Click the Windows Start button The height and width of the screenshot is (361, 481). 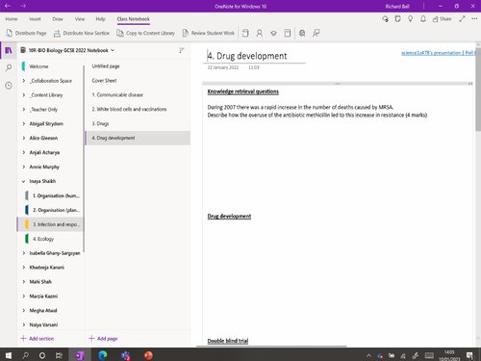coord(9,355)
